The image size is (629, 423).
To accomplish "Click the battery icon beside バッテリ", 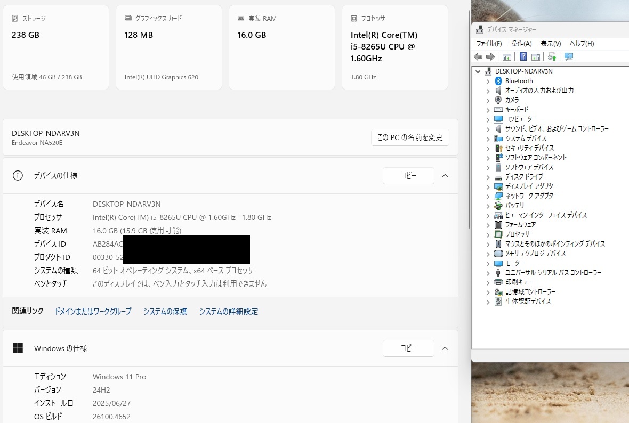I will [x=498, y=205].
